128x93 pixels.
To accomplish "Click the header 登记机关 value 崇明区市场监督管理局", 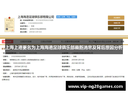I will pyautogui.click(x=38, y=29).
